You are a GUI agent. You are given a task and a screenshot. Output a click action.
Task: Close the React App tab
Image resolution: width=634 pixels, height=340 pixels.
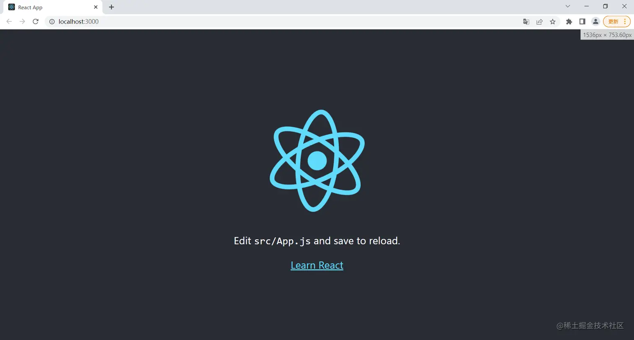96,7
